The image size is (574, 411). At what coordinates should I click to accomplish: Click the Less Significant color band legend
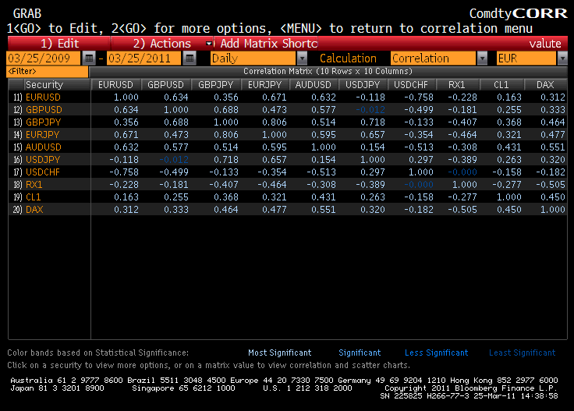click(437, 353)
